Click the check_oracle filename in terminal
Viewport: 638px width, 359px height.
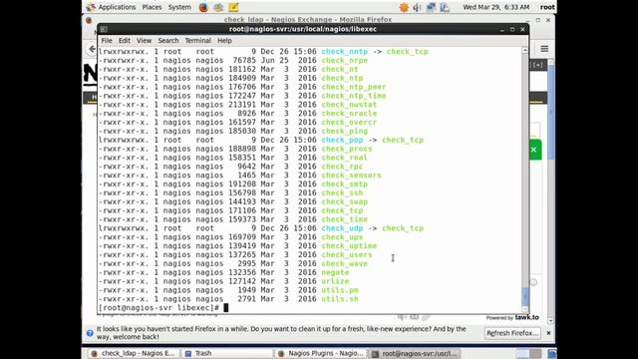point(349,114)
